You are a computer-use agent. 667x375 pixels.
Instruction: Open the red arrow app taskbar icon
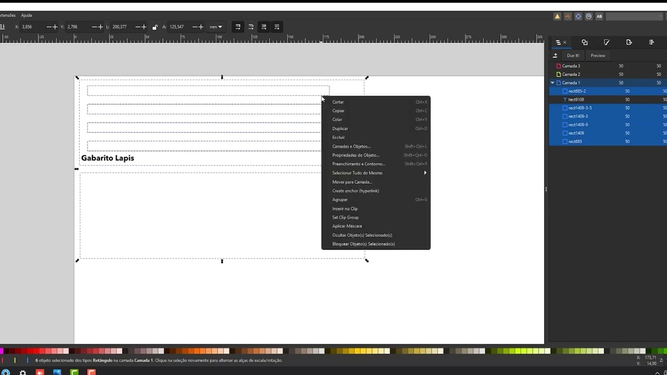pyautogui.click(x=40, y=372)
